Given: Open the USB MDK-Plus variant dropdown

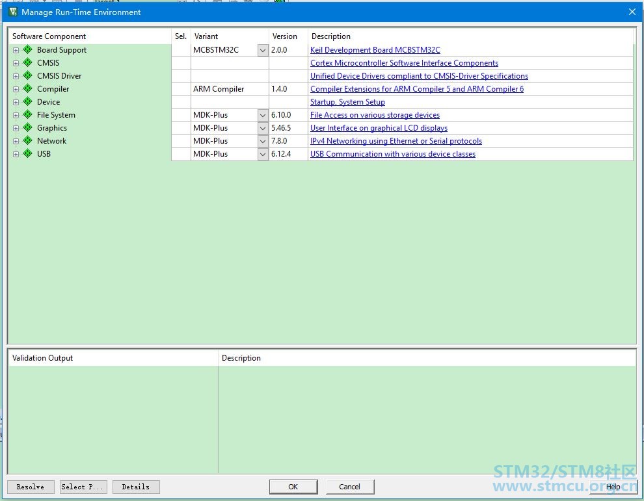Looking at the screenshot, I should click(263, 154).
